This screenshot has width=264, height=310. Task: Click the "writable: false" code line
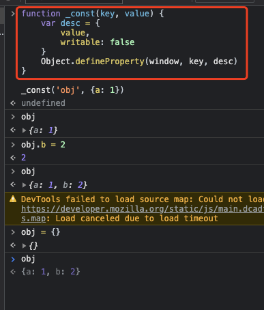coord(98,42)
